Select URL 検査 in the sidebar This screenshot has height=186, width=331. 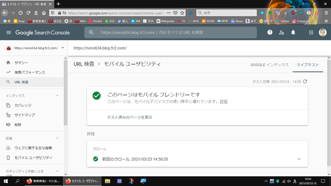(x=32, y=82)
